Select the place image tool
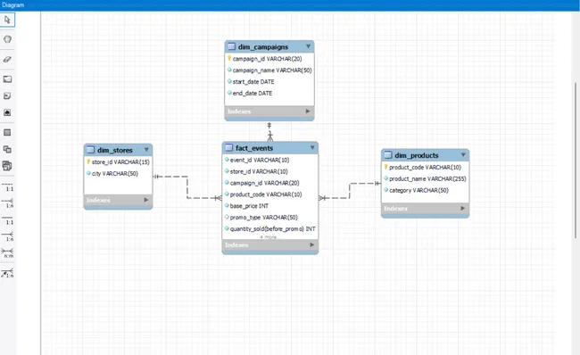580x355 pixels. 7,112
